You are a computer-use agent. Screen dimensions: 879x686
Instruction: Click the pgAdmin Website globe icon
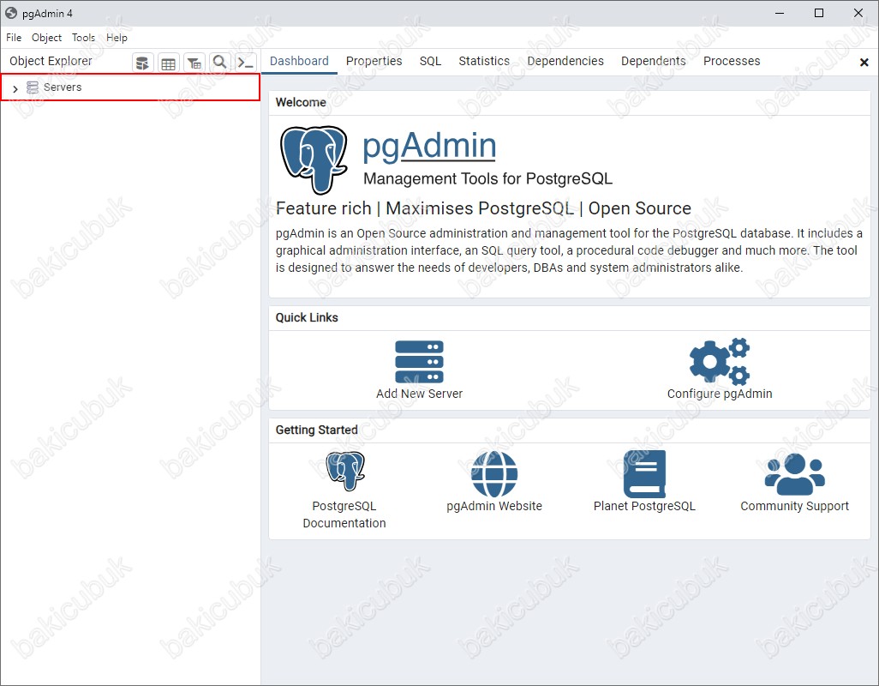tap(494, 474)
